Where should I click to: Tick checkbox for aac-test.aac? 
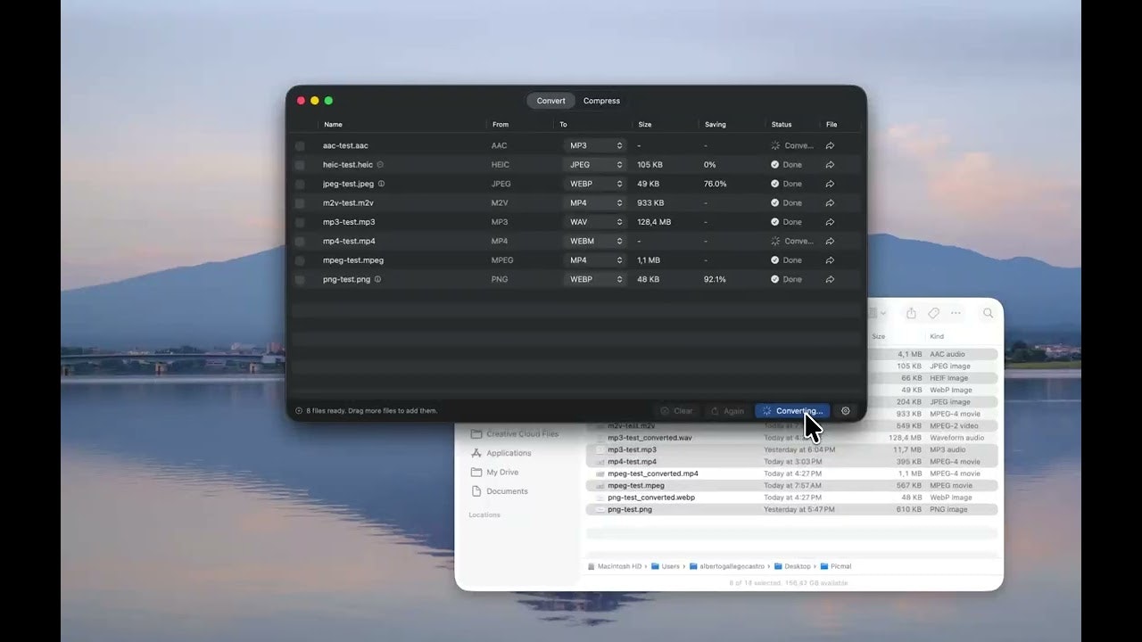300,145
